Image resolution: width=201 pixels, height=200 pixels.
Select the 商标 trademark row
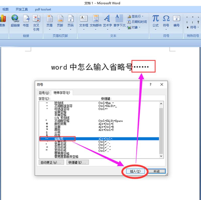pyautogui.click(x=99, y=130)
